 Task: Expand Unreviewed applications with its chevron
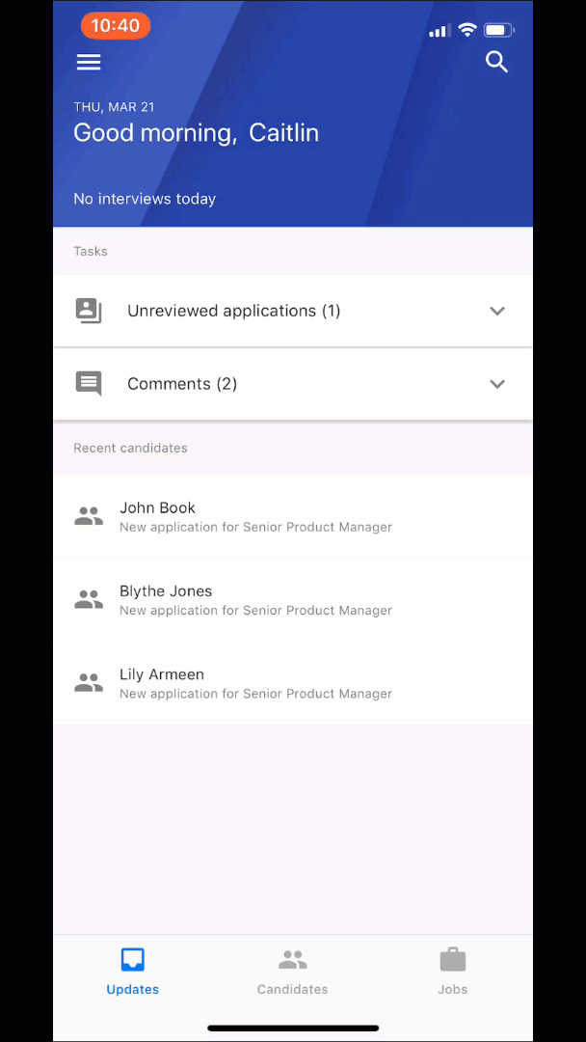(497, 311)
